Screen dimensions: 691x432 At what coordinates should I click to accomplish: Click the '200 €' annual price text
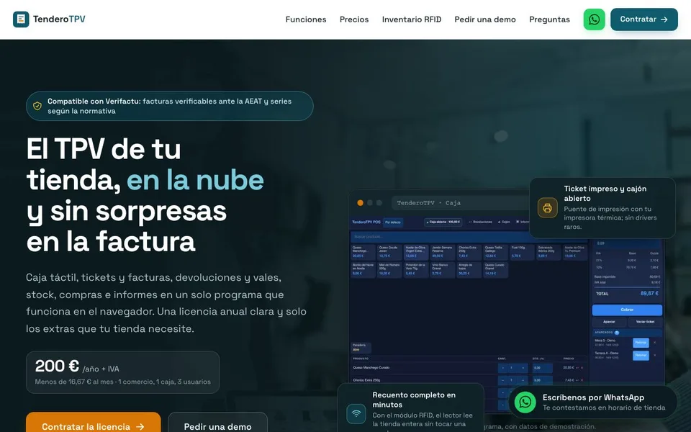(x=57, y=366)
